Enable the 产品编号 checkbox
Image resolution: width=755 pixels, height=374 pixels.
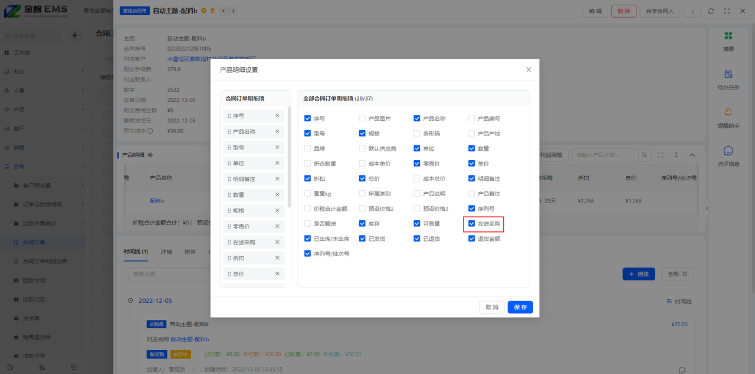point(471,118)
